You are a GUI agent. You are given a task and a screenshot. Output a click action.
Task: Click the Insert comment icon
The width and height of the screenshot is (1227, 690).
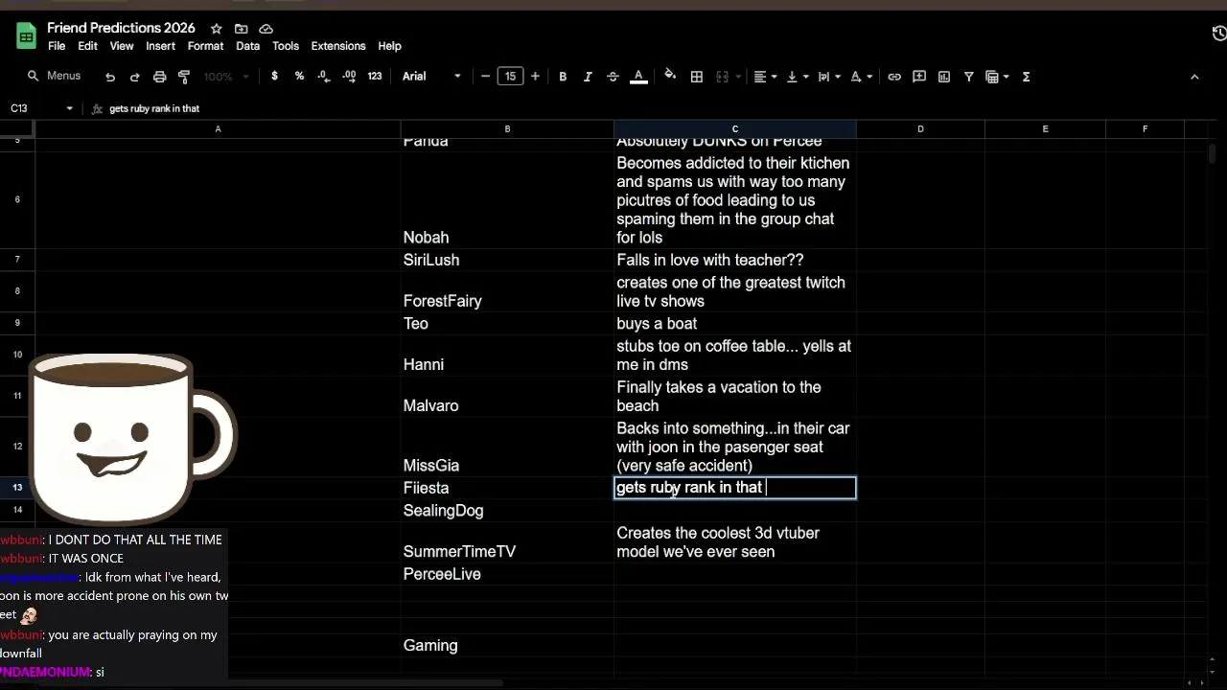(x=919, y=77)
